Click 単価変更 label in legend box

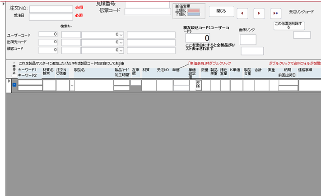[x=182, y=6]
